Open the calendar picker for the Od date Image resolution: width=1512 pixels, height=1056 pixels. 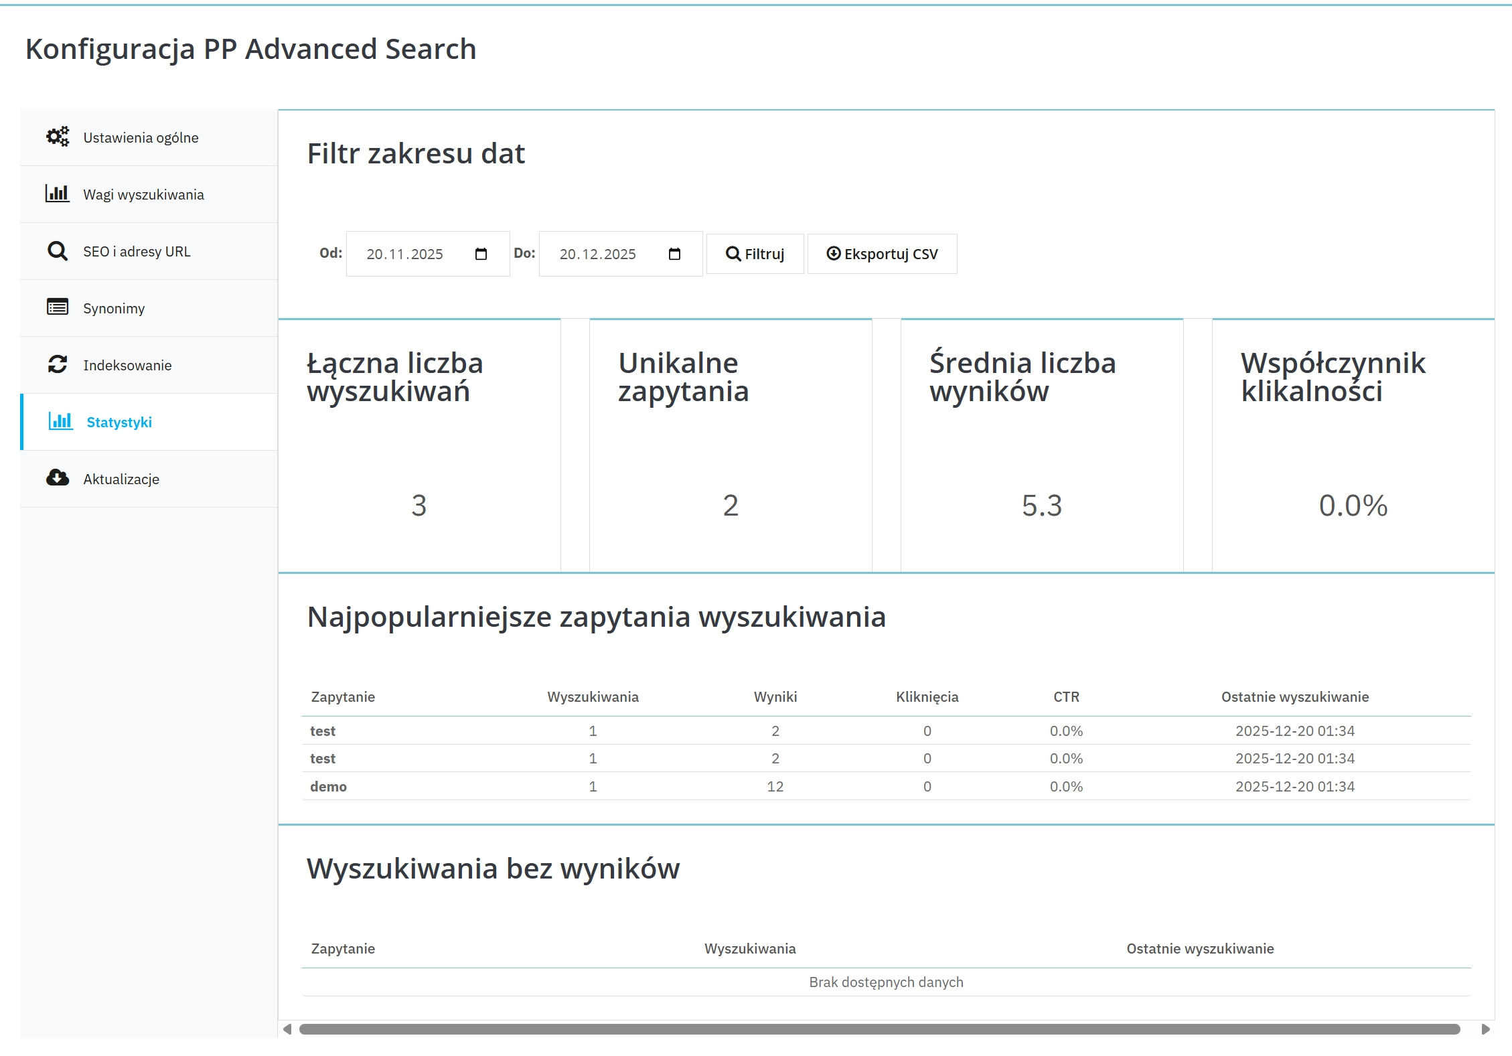point(481,254)
